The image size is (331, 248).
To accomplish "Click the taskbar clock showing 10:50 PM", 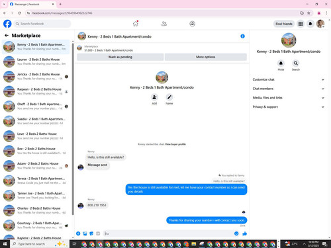I will 313,244.
